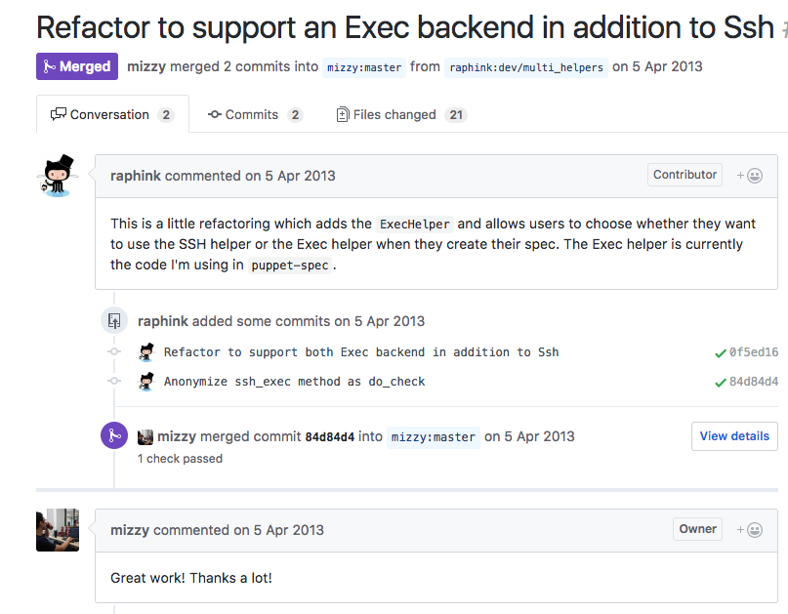Click mizzy's photo avatar beside second comment

tap(58, 530)
